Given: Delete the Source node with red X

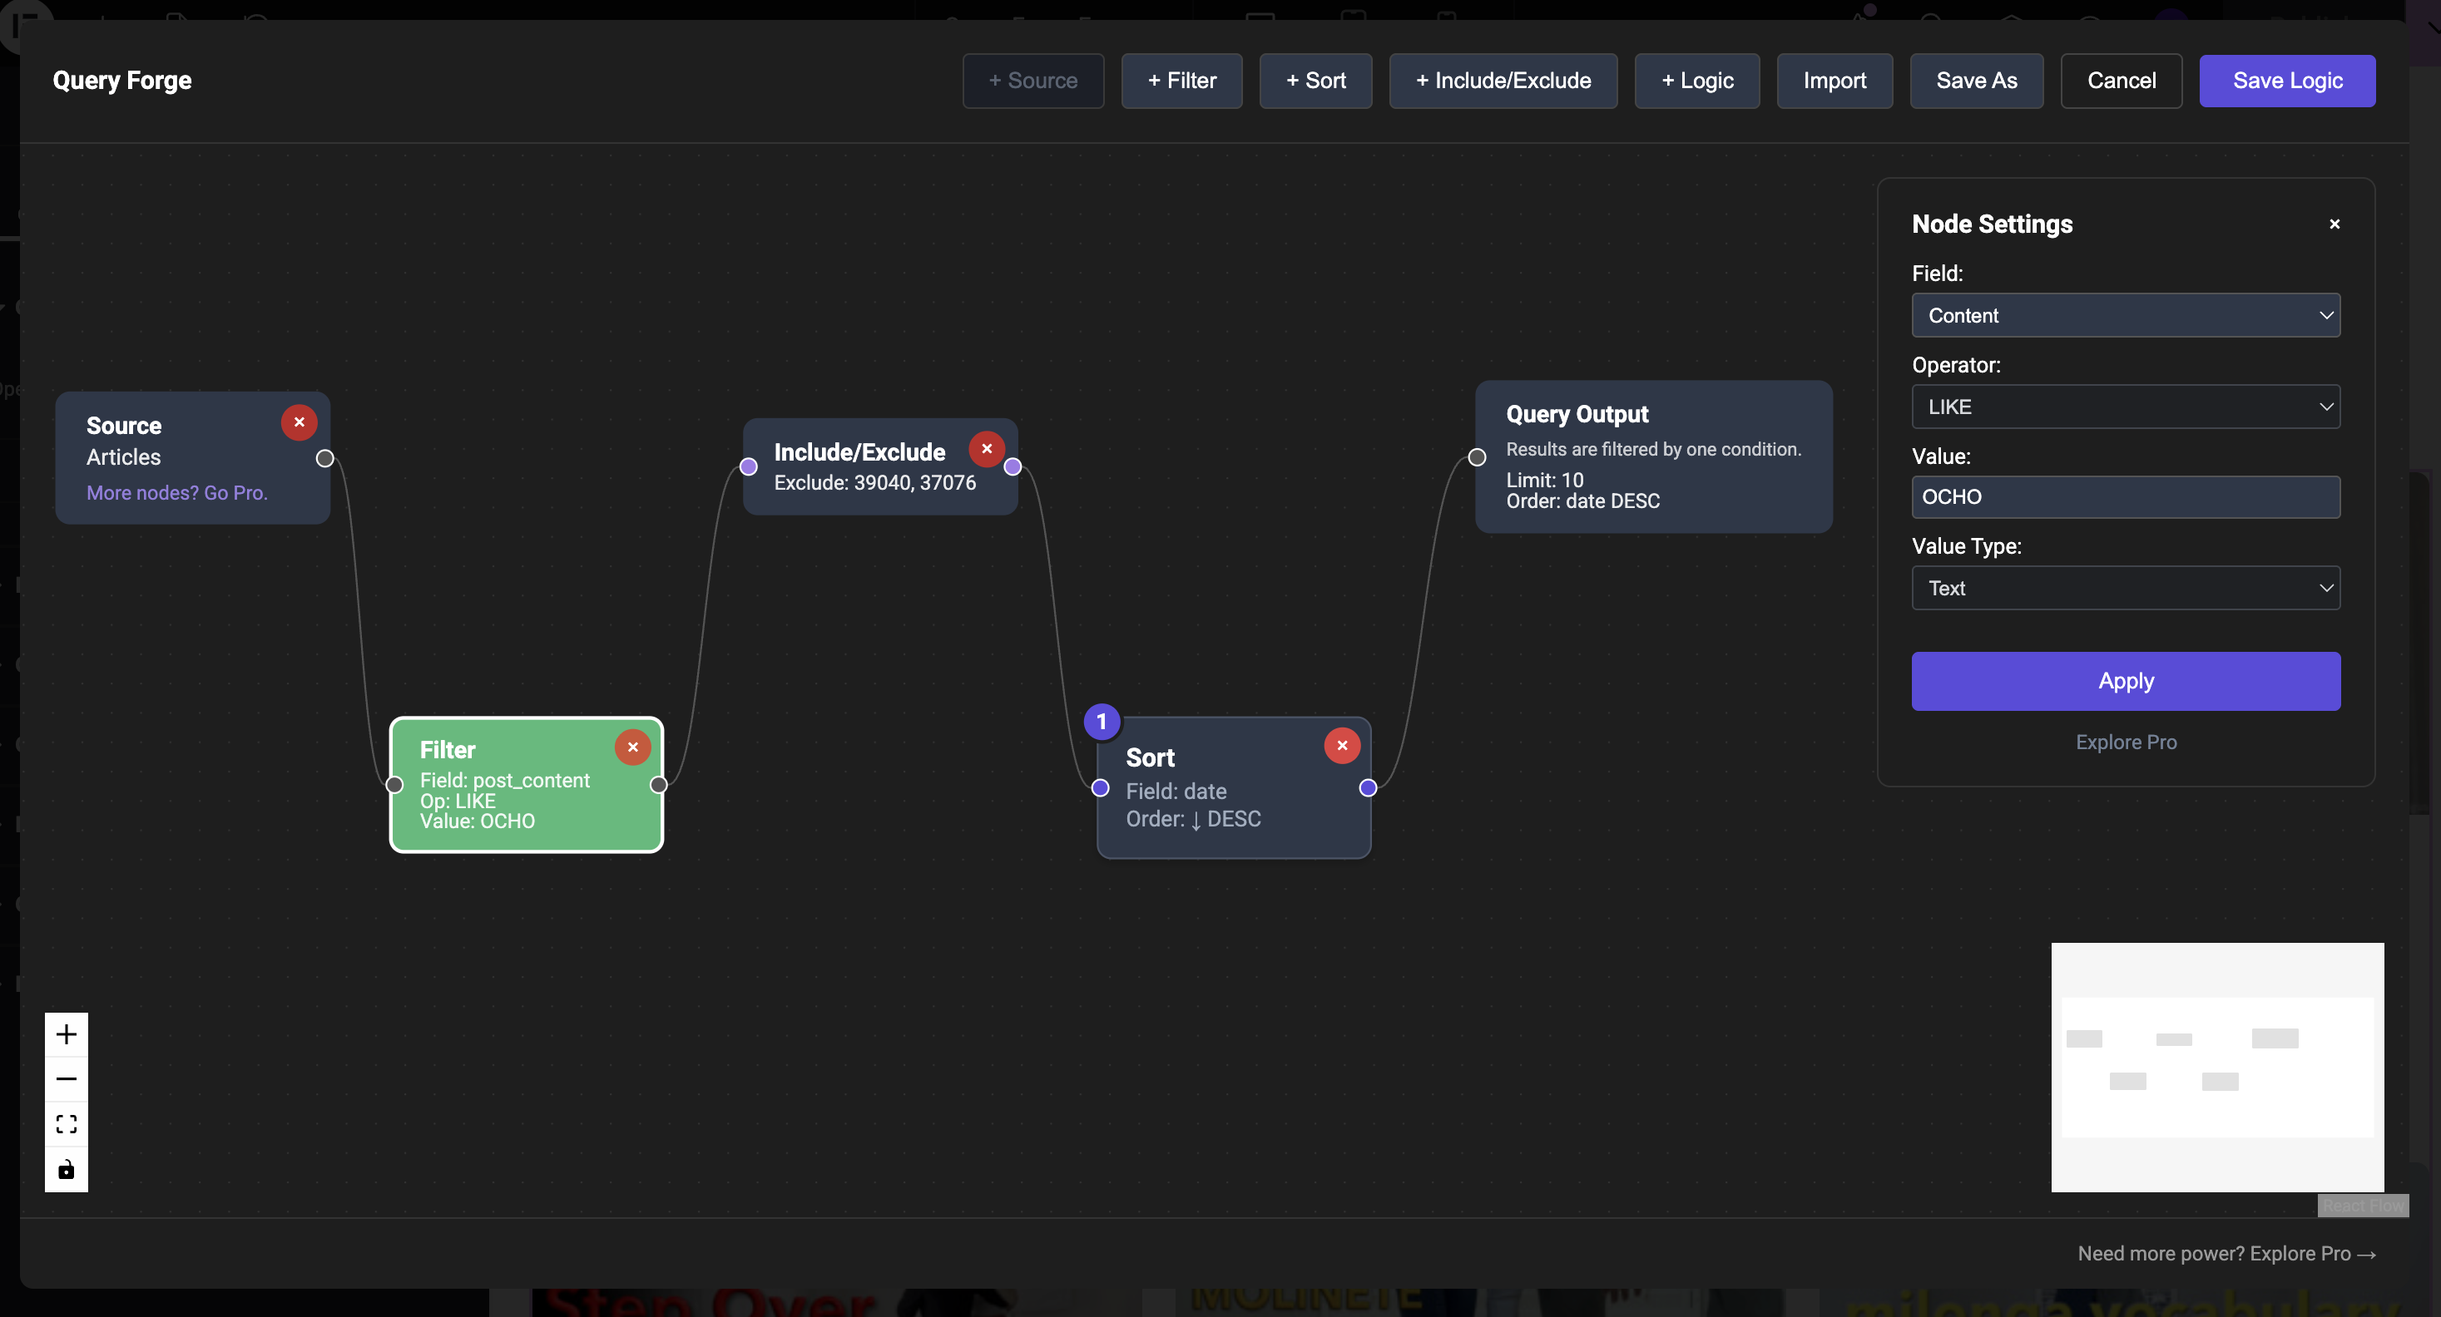Looking at the screenshot, I should (300, 422).
